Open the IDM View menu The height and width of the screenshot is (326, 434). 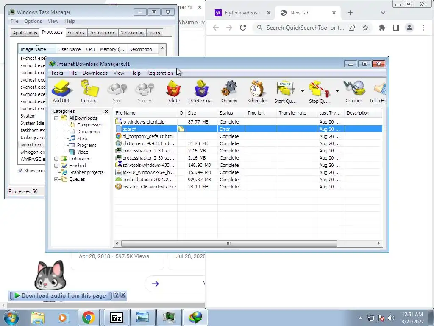[x=119, y=73]
